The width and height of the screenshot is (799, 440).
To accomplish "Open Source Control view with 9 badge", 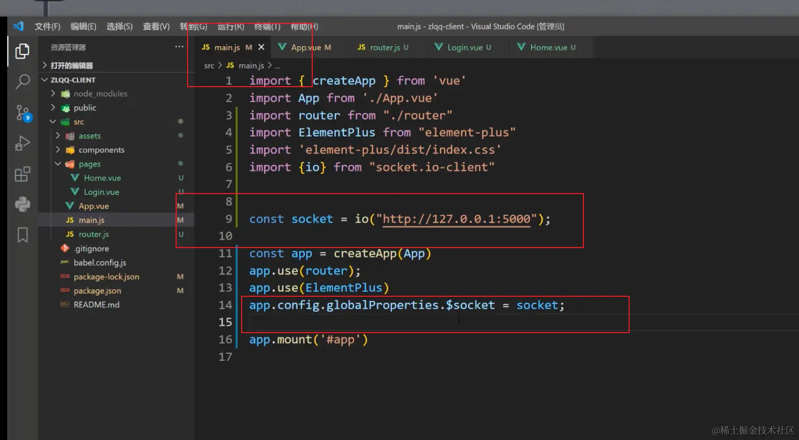I will pyautogui.click(x=23, y=113).
